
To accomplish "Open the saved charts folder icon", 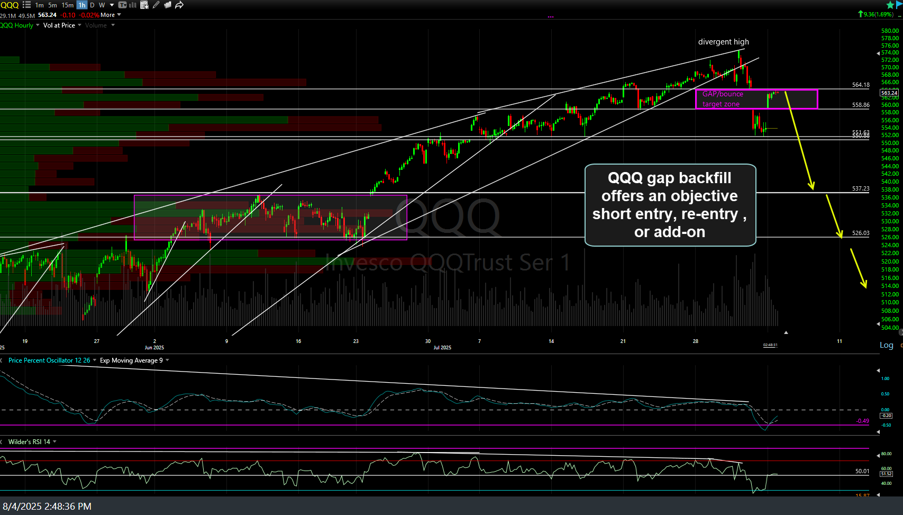I will [x=168, y=5].
